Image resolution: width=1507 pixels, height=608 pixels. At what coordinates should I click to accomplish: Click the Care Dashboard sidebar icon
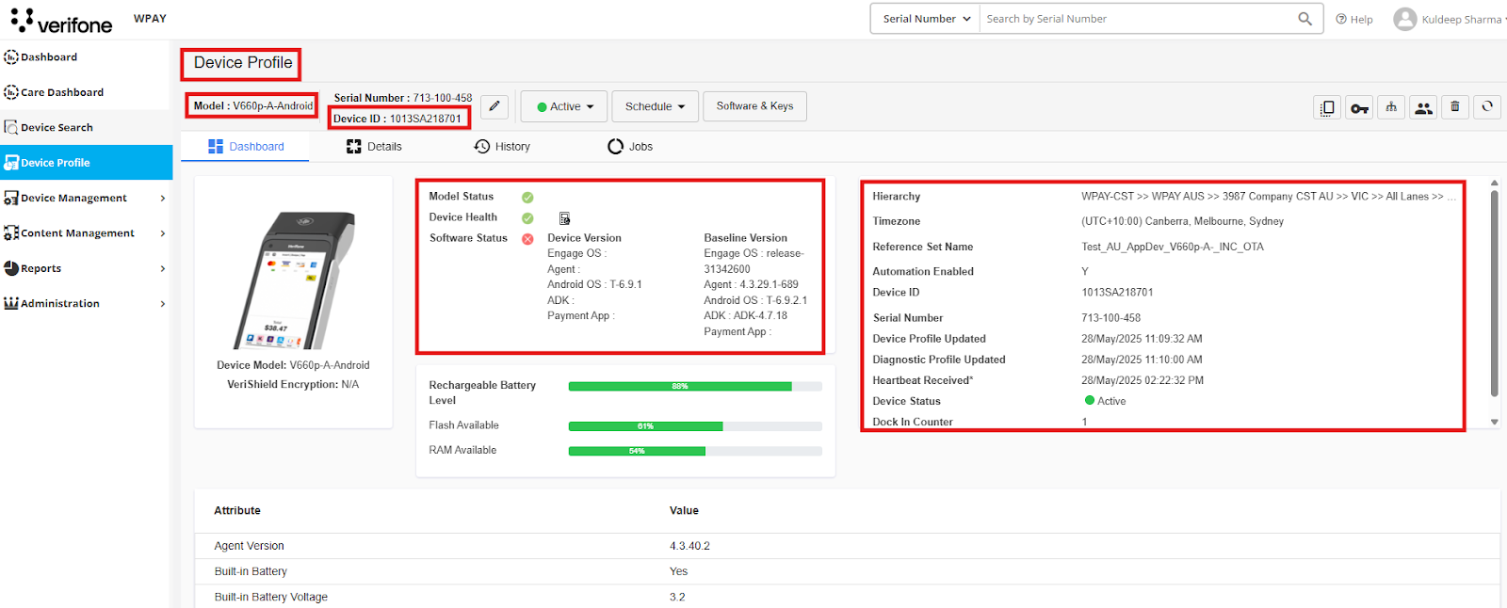[x=10, y=92]
